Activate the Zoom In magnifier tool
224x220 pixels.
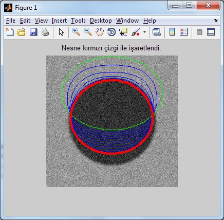pyautogui.click(x=76, y=32)
